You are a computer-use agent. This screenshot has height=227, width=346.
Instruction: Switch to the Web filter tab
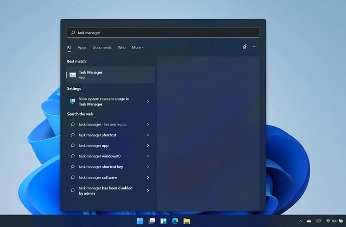(x=122, y=48)
